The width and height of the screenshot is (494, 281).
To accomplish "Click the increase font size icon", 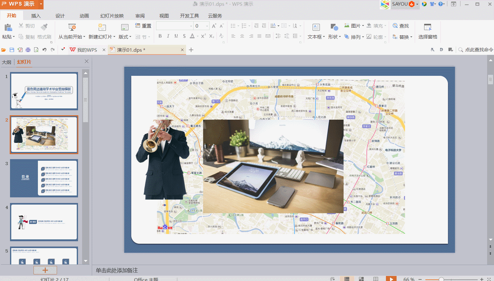I will (x=214, y=26).
